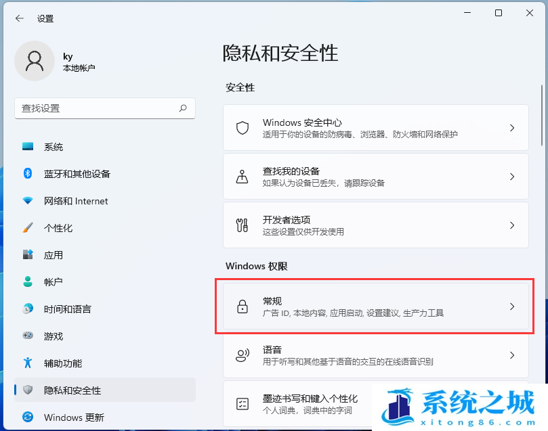Click the ky user avatar icon
Screen dimensions: 548x431
(34, 61)
